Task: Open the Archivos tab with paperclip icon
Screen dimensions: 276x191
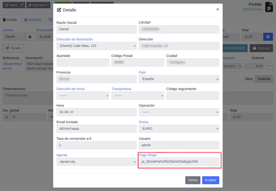Action: (x=33, y=20)
